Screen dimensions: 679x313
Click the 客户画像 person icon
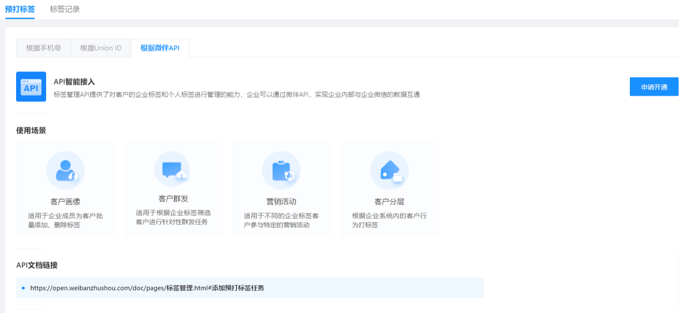[x=65, y=171]
